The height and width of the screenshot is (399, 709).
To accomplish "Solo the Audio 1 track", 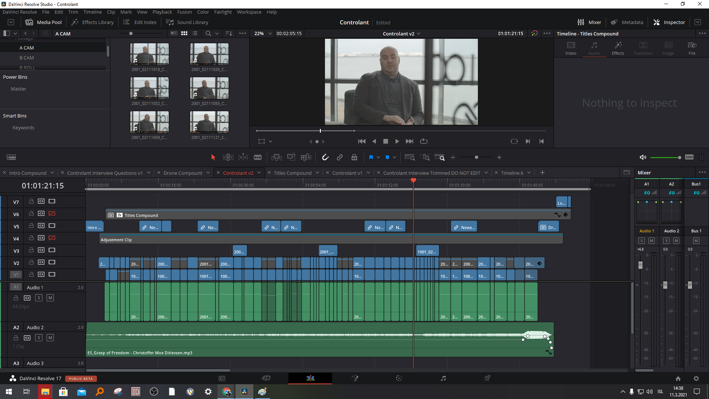I will 39,298.
